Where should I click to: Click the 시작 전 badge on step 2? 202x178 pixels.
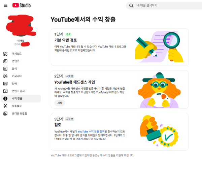[70, 76]
